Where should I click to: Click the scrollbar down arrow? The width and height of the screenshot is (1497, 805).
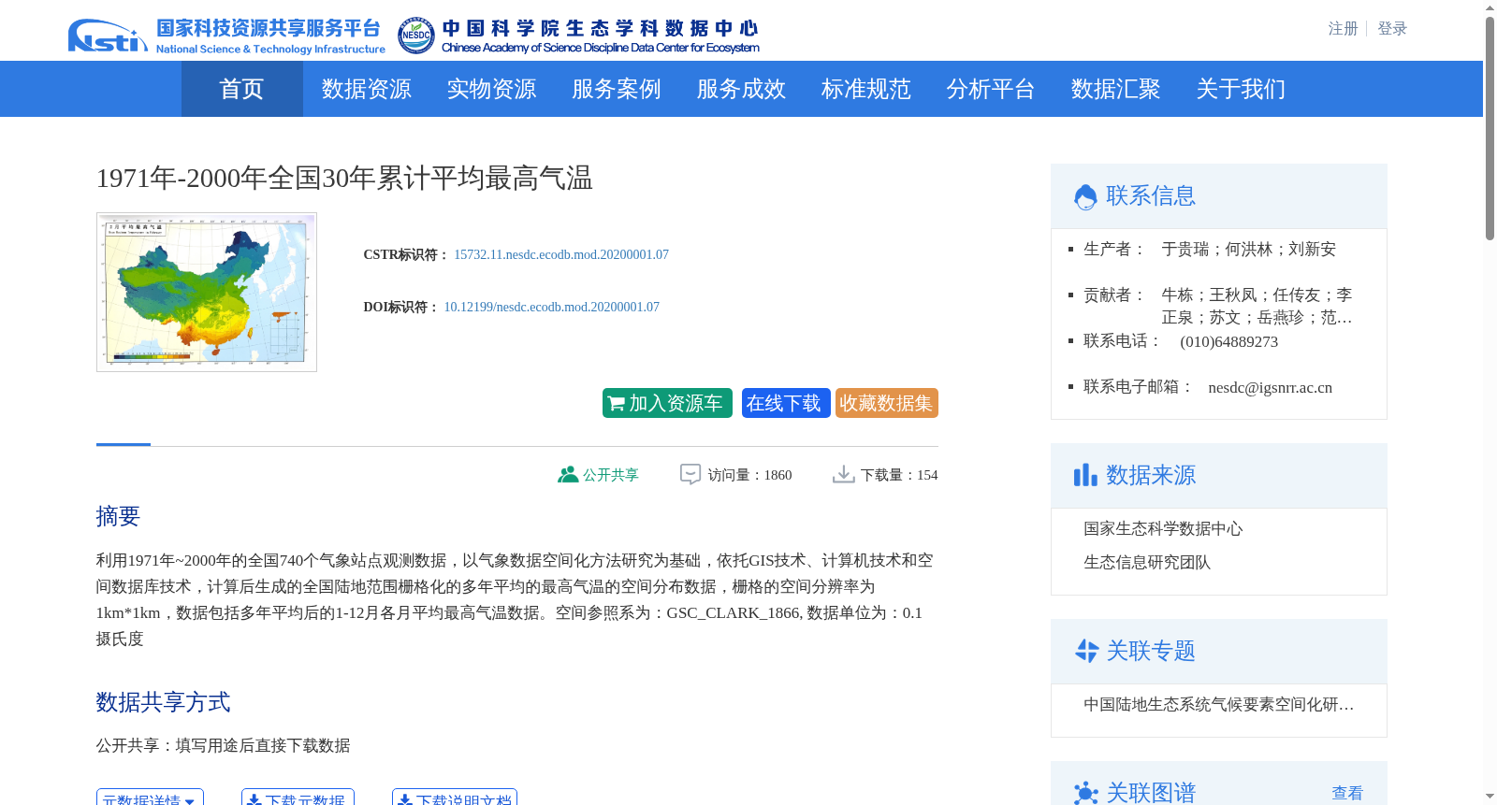click(1490, 797)
